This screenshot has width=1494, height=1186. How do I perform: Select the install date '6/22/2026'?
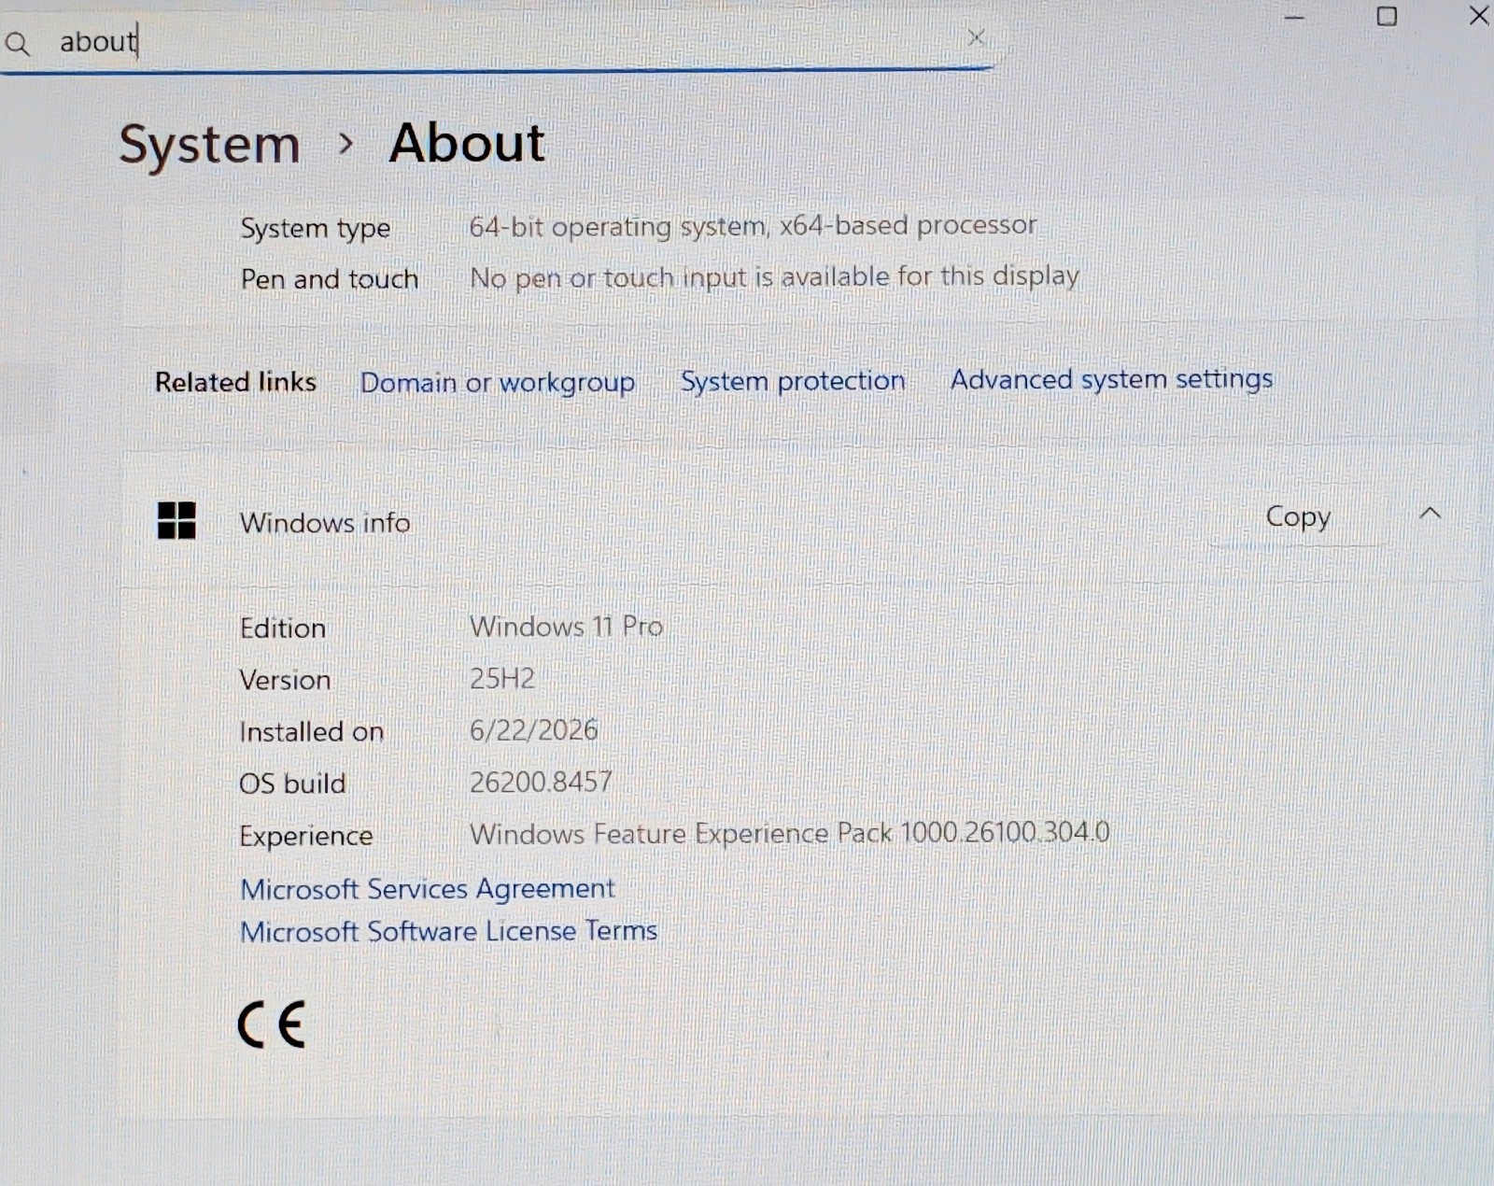(533, 730)
